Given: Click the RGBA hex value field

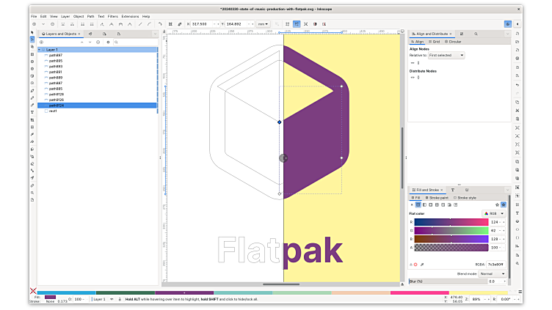Looking at the screenshot, I should [x=496, y=264].
